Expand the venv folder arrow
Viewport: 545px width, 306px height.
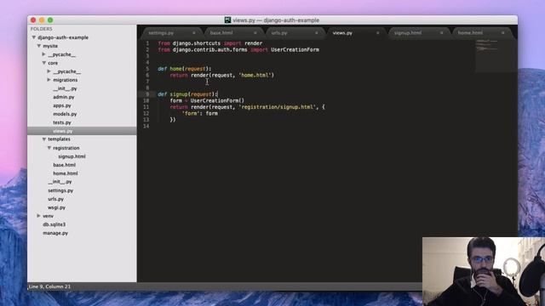tap(38, 216)
